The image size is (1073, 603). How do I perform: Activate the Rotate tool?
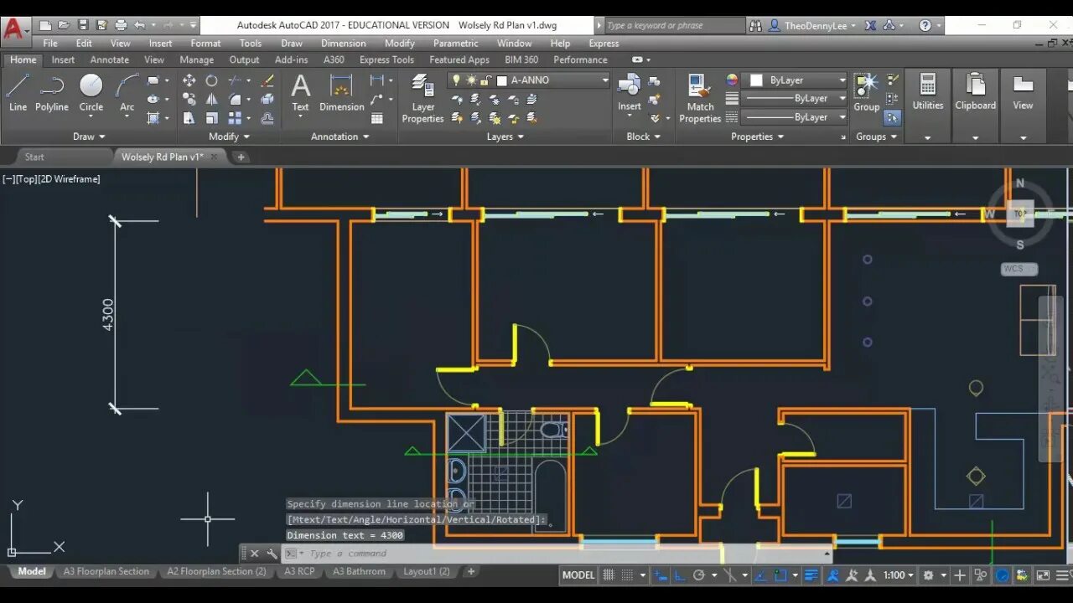(211, 80)
